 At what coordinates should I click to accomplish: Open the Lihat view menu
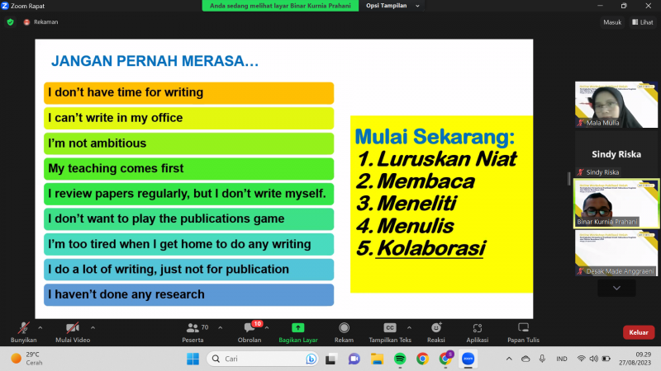(x=642, y=22)
